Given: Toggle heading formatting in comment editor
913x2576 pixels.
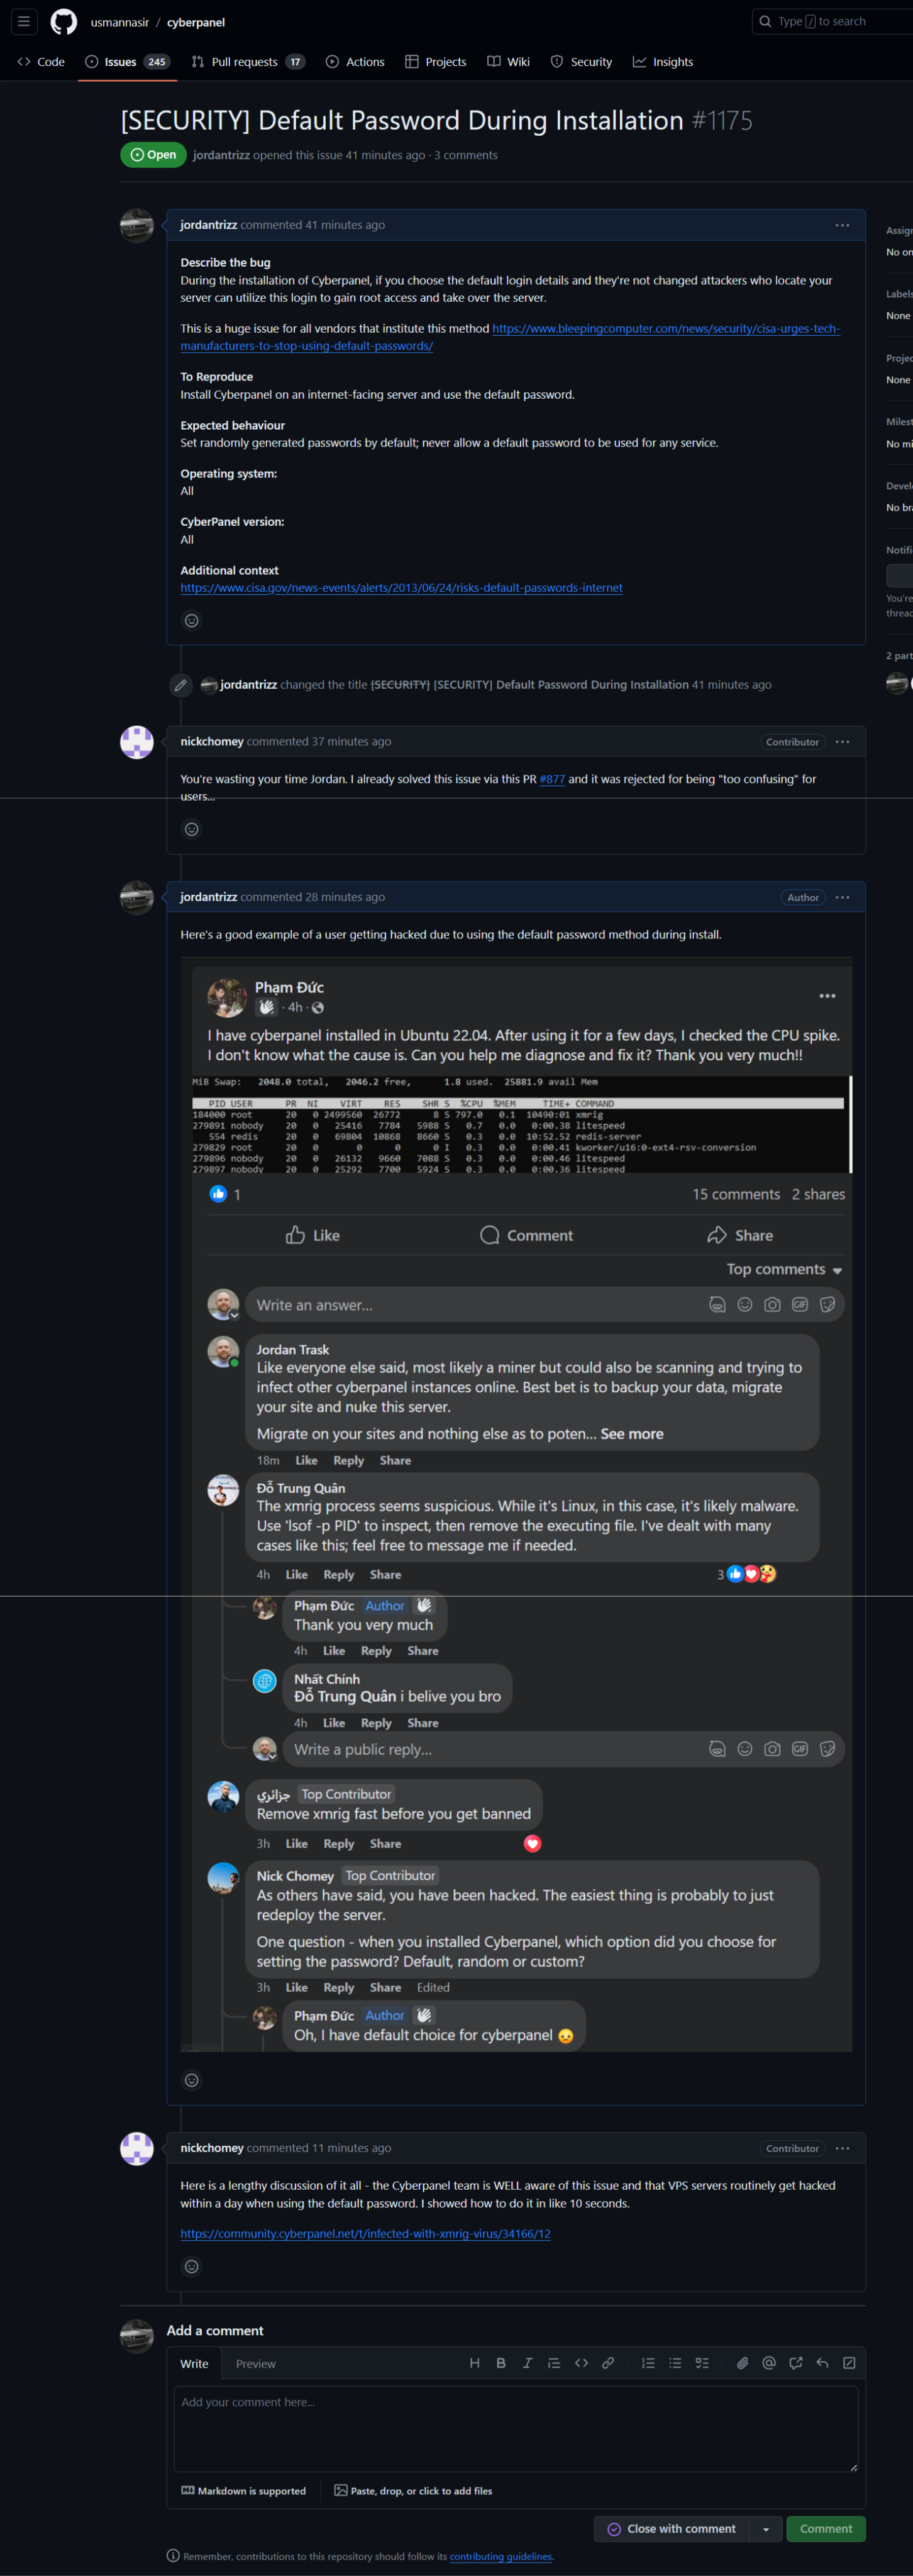Looking at the screenshot, I should [474, 2363].
